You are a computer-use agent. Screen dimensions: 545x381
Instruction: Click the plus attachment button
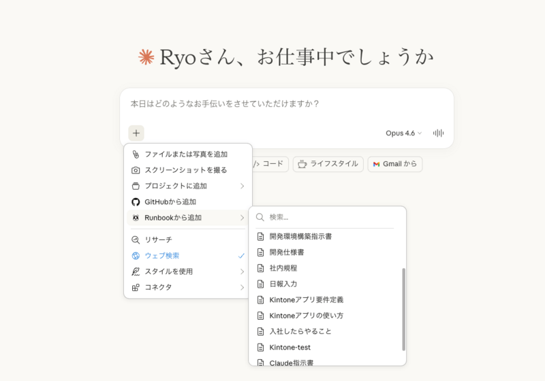click(136, 133)
